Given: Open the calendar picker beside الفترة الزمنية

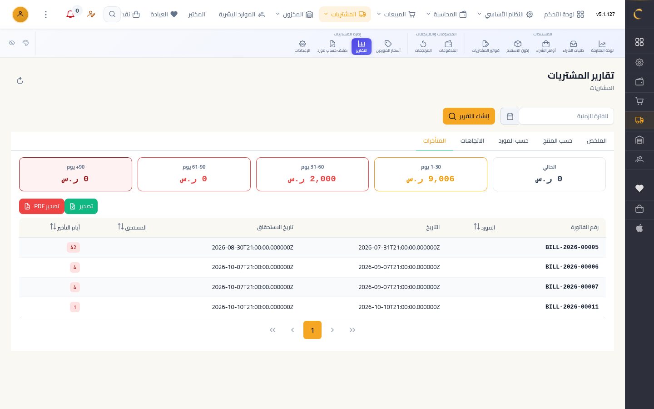Looking at the screenshot, I should click(x=510, y=116).
